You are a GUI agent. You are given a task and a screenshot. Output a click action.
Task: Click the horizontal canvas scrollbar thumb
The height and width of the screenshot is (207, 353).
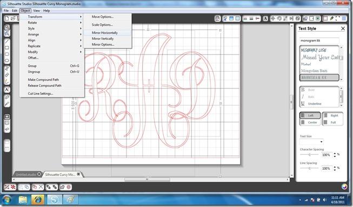click(x=147, y=180)
